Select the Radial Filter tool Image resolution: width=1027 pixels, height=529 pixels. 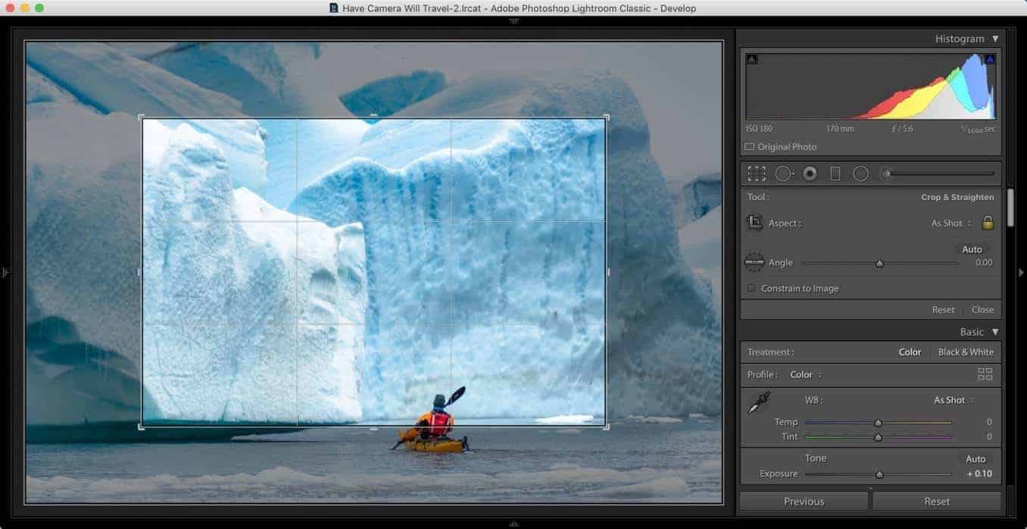click(x=860, y=174)
